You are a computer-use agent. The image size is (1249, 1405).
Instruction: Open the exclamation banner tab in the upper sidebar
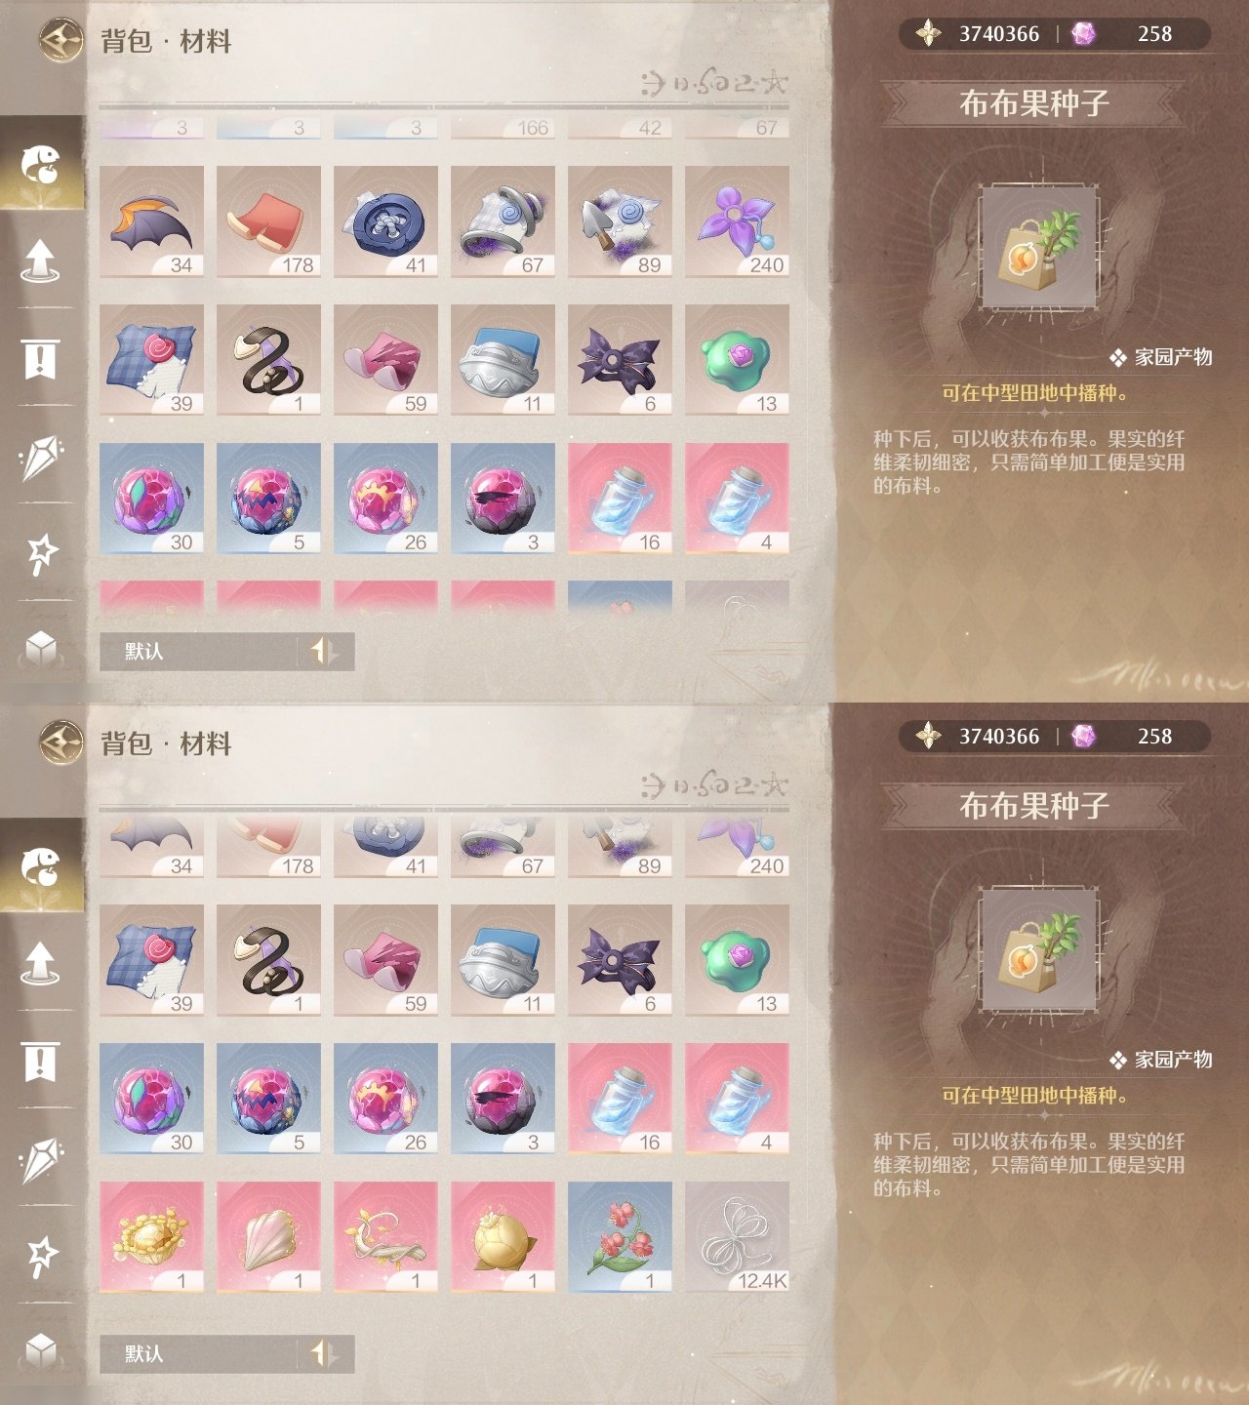point(40,359)
